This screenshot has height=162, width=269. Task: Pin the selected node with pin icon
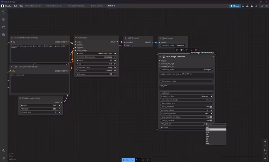click(192, 50)
